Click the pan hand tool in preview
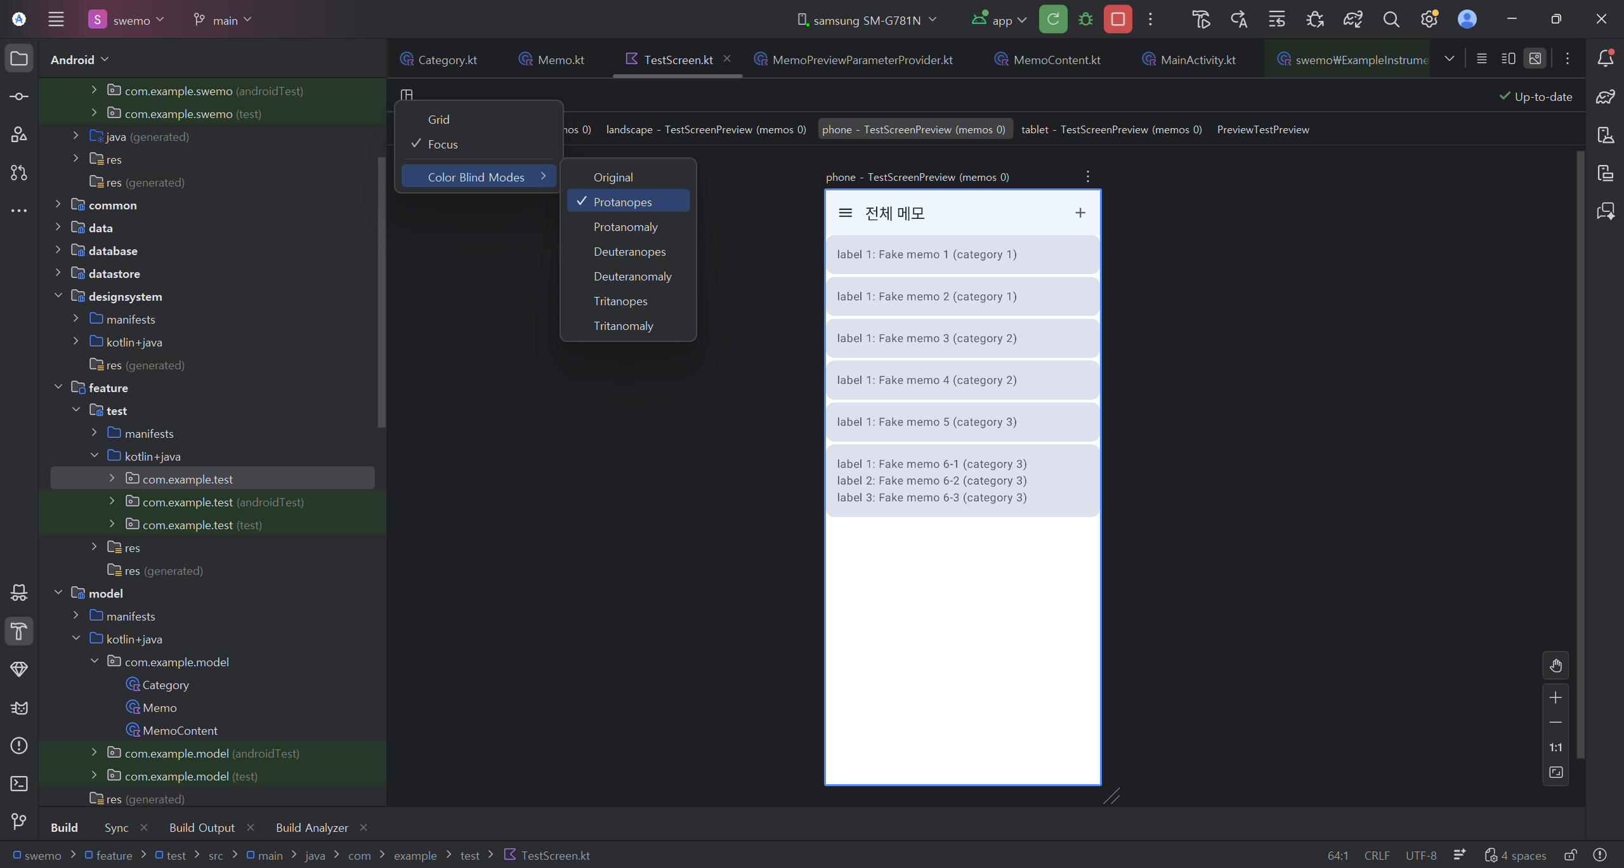This screenshot has height=868, width=1624. coord(1555,666)
